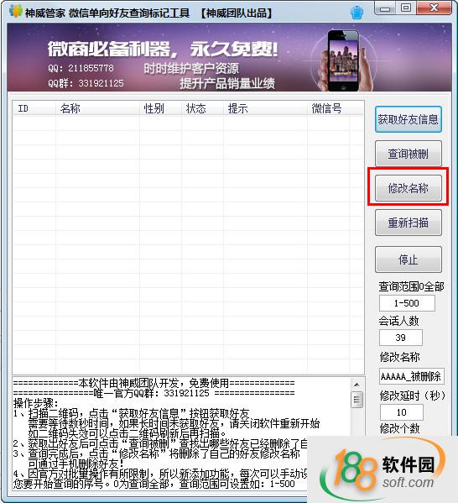The image size is (458, 503).
Task: Click the query range field showing 1-500
Action: (x=407, y=303)
